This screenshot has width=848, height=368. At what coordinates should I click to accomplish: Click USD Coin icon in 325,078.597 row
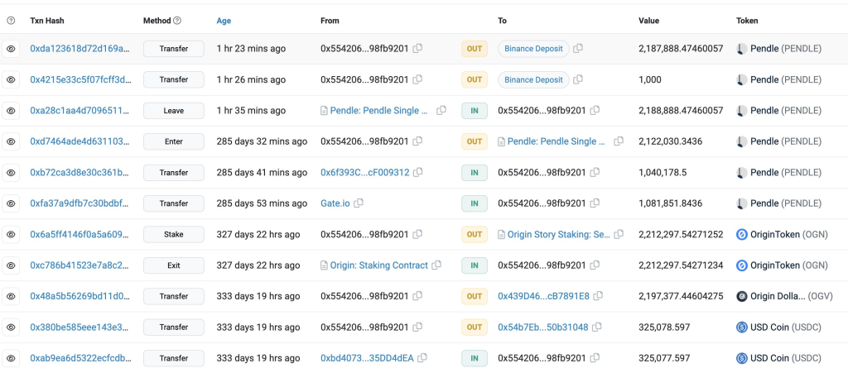[741, 327]
